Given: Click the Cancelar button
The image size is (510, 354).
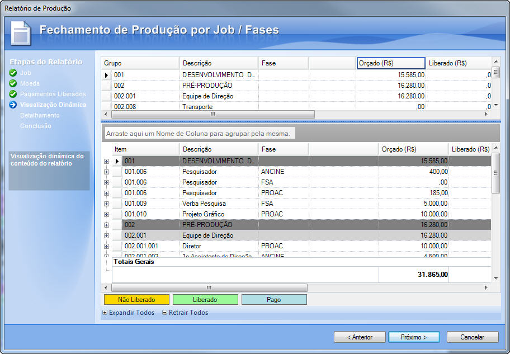Looking at the screenshot, I should [473, 337].
